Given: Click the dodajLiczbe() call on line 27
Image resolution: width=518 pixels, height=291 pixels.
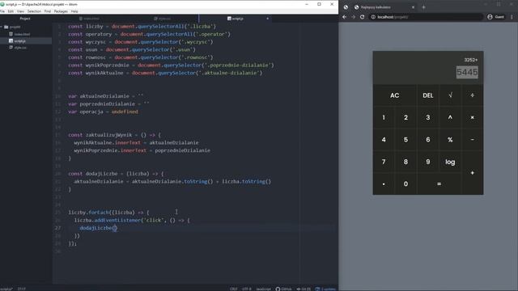Looking at the screenshot, I should [x=98, y=228].
